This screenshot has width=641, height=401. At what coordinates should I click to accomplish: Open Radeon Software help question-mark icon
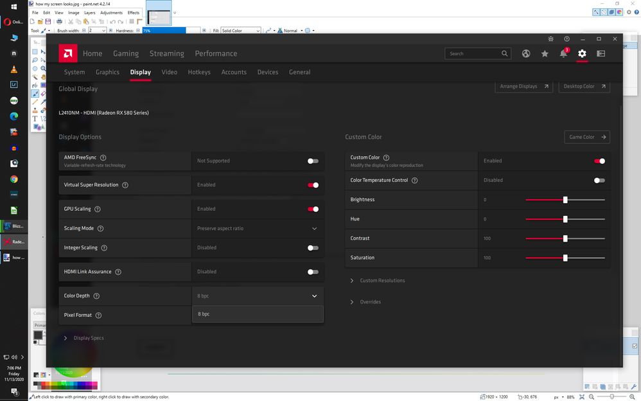(x=566, y=39)
